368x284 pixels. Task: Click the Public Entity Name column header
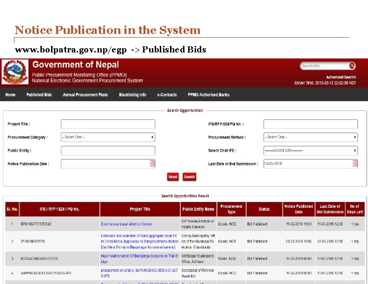[x=198, y=209]
